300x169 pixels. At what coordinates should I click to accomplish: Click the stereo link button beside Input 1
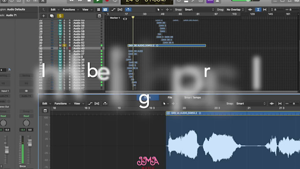[x=26, y=91]
